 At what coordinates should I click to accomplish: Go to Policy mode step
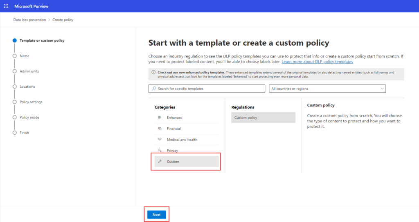tap(29, 118)
